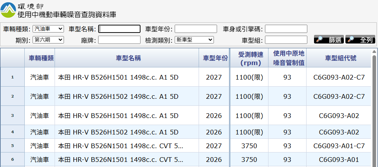Click the 車型年份 input field

tap(196, 29)
